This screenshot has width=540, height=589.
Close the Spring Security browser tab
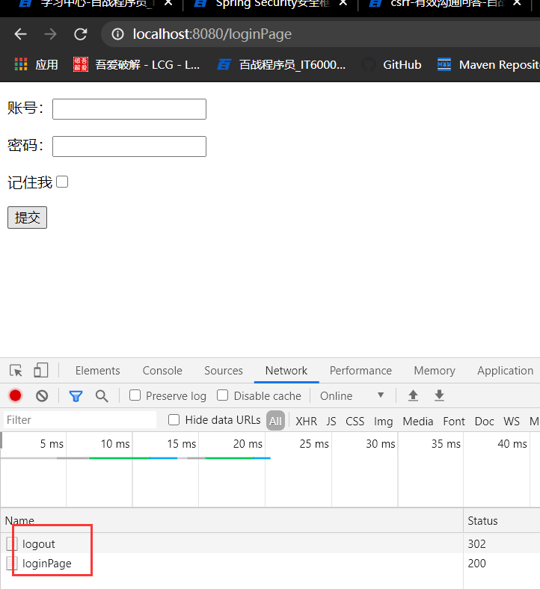point(343,3)
